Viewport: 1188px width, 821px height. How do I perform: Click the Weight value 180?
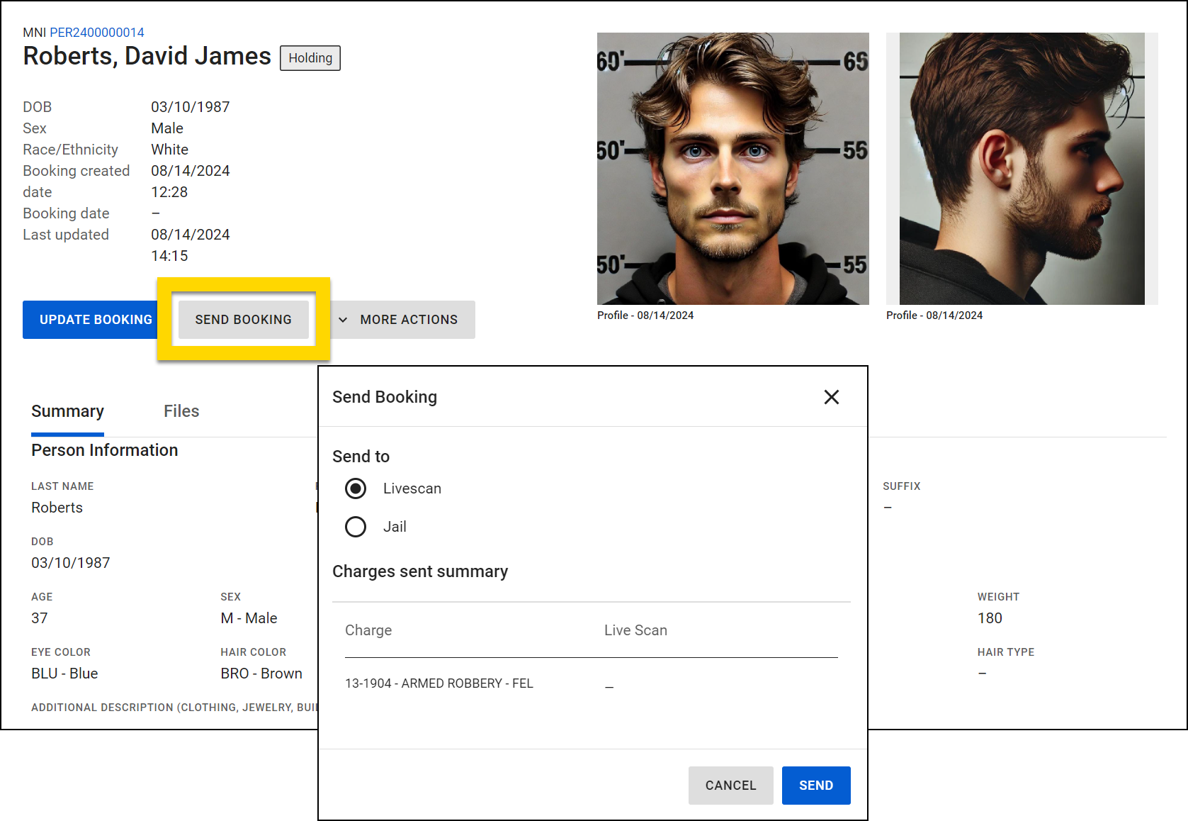pos(990,618)
